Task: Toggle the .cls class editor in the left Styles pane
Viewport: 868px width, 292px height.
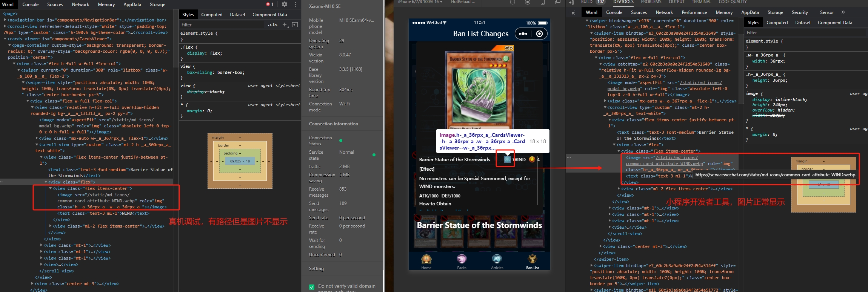Action: click(272, 24)
